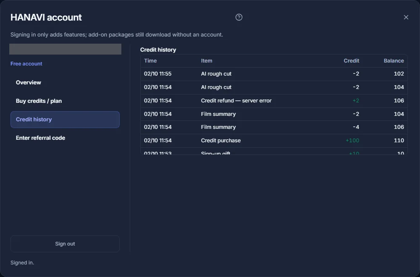420x277 pixels.
Task: Click the +100 credit value
Action: pyautogui.click(x=352, y=141)
